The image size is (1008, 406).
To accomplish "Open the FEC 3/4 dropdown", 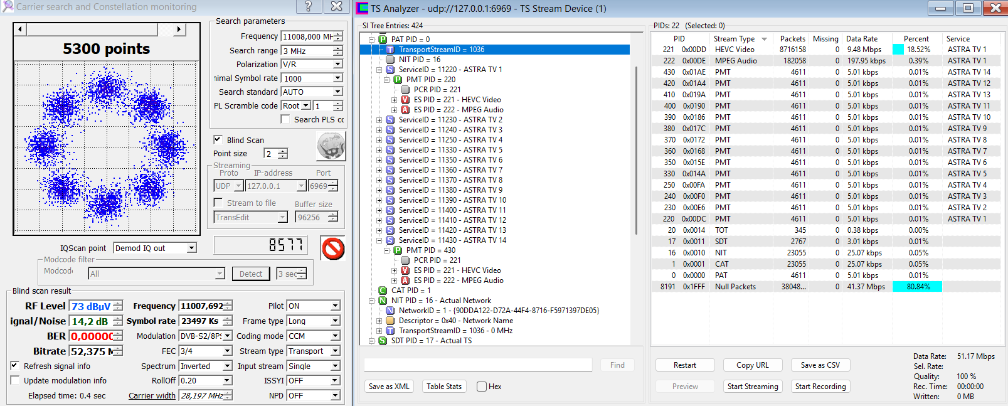I will tap(227, 351).
